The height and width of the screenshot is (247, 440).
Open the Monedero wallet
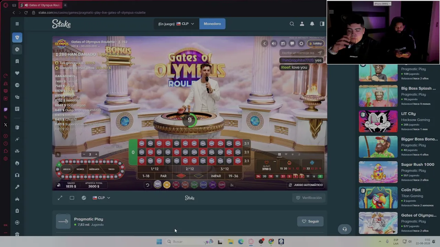click(x=212, y=24)
